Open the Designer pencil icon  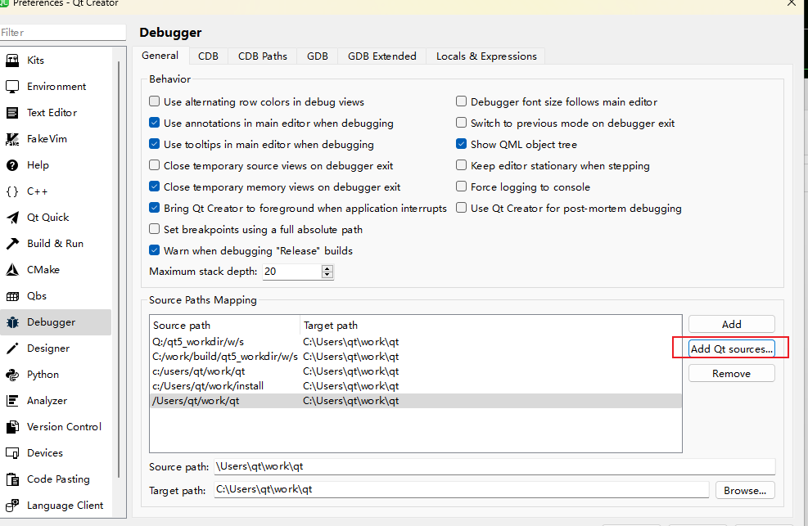(12, 348)
